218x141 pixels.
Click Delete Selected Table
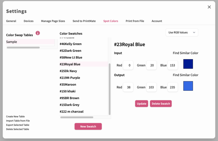tap(18, 129)
